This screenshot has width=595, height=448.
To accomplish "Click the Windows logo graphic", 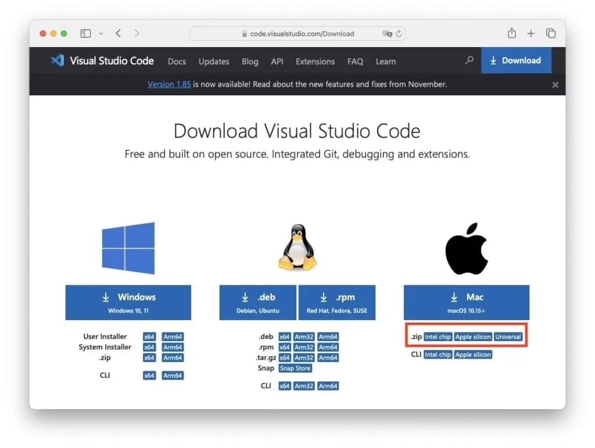I will 128,248.
